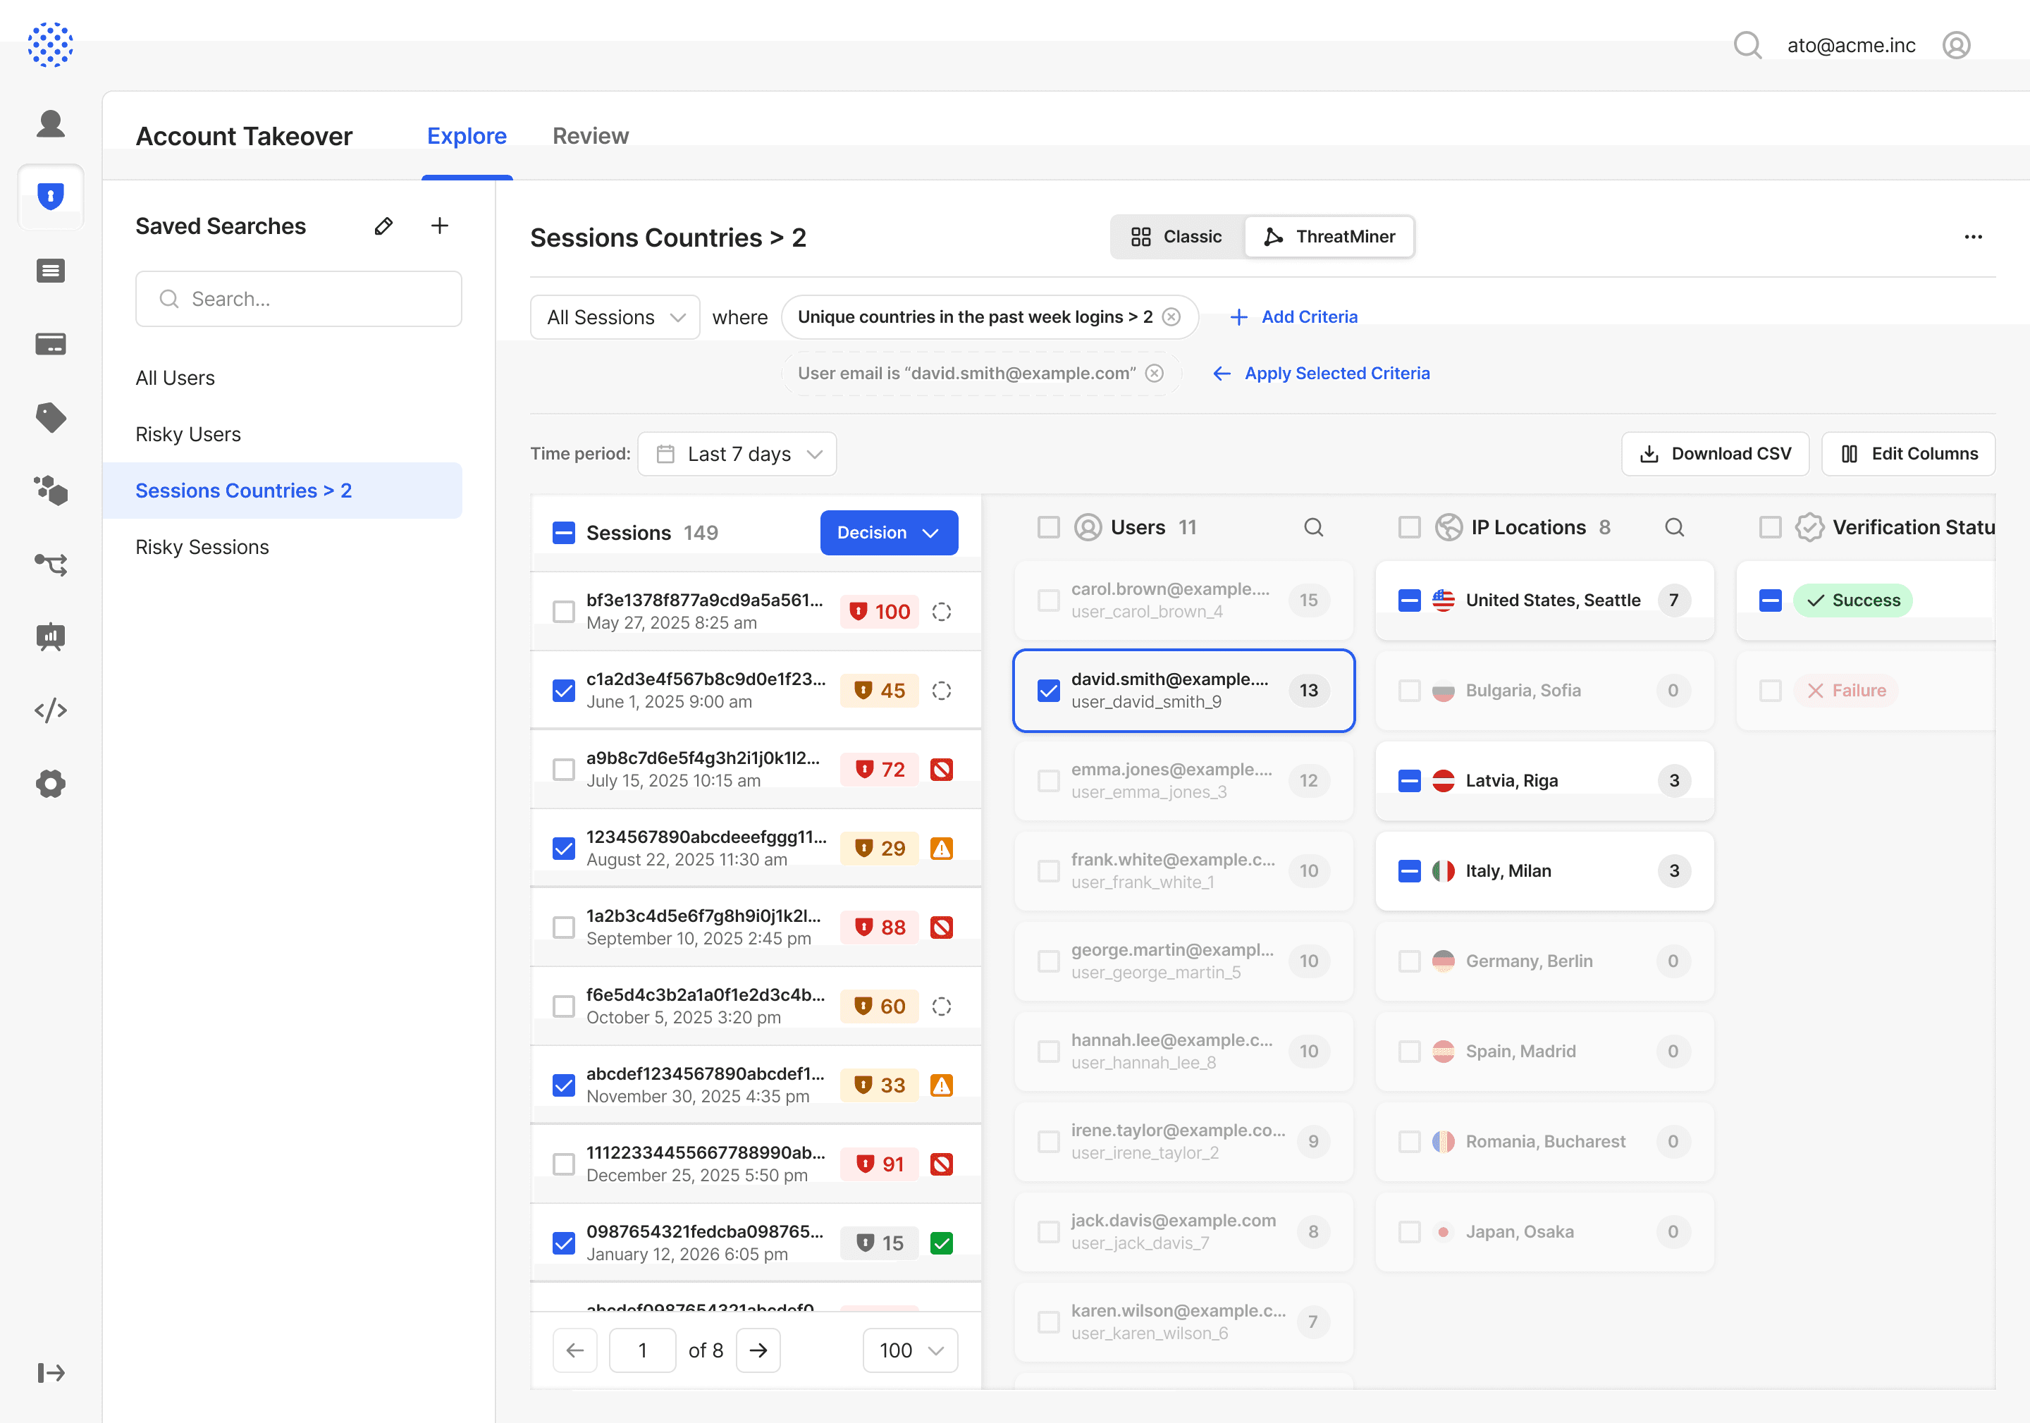Click the magnifier in Users column header
2030x1423 pixels.
[x=1313, y=528]
